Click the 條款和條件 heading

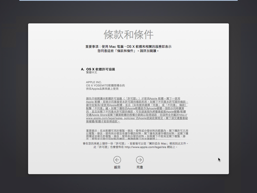128,35
